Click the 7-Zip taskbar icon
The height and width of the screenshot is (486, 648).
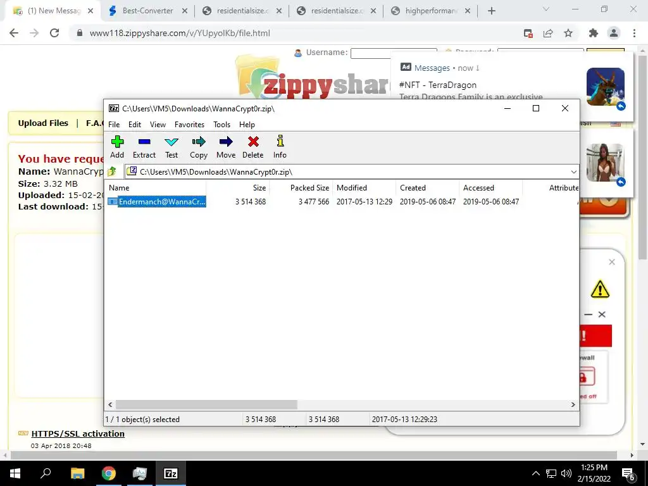point(171,473)
